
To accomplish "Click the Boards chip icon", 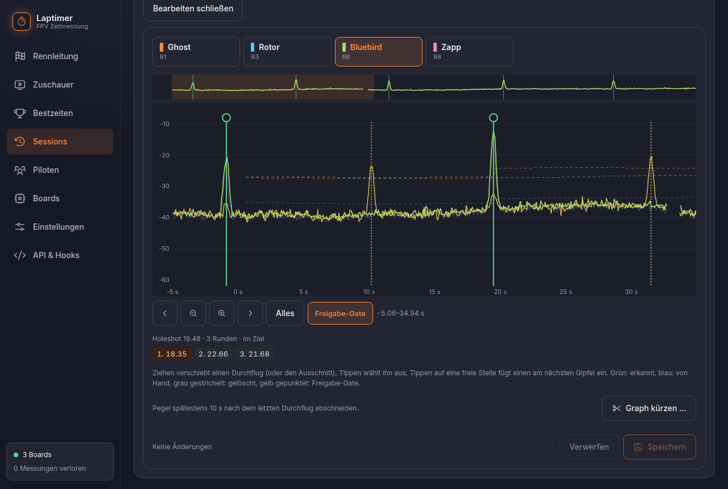I will click(x=20, y=198).
